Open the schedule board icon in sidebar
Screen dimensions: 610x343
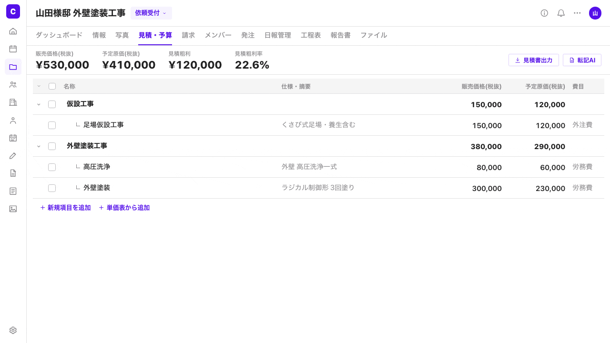(x=13, y=138)
